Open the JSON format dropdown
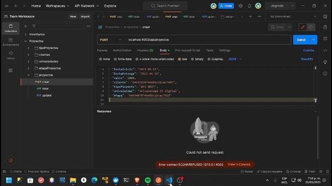This screenshot has height=186, width=332. pos(234,59)
